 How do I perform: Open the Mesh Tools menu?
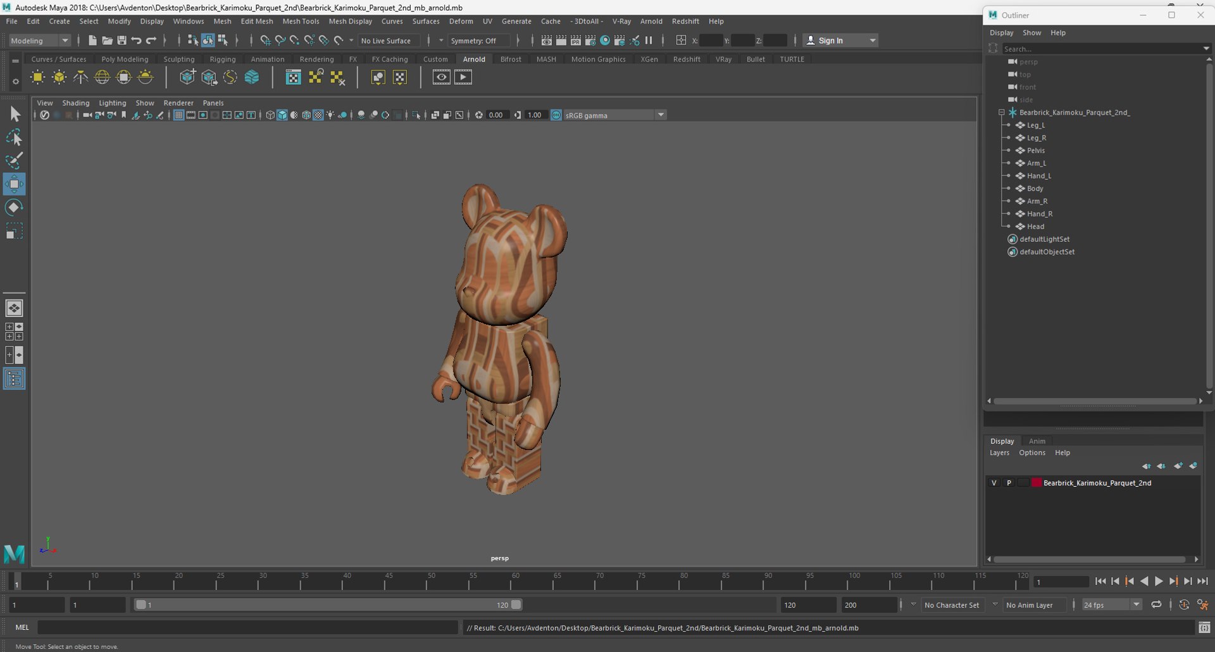tap(301, 22)
